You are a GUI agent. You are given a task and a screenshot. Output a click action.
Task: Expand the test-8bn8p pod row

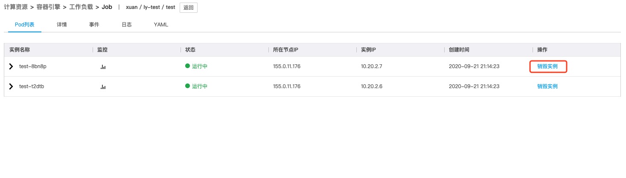pyautogui.click(x=12, y=66)
